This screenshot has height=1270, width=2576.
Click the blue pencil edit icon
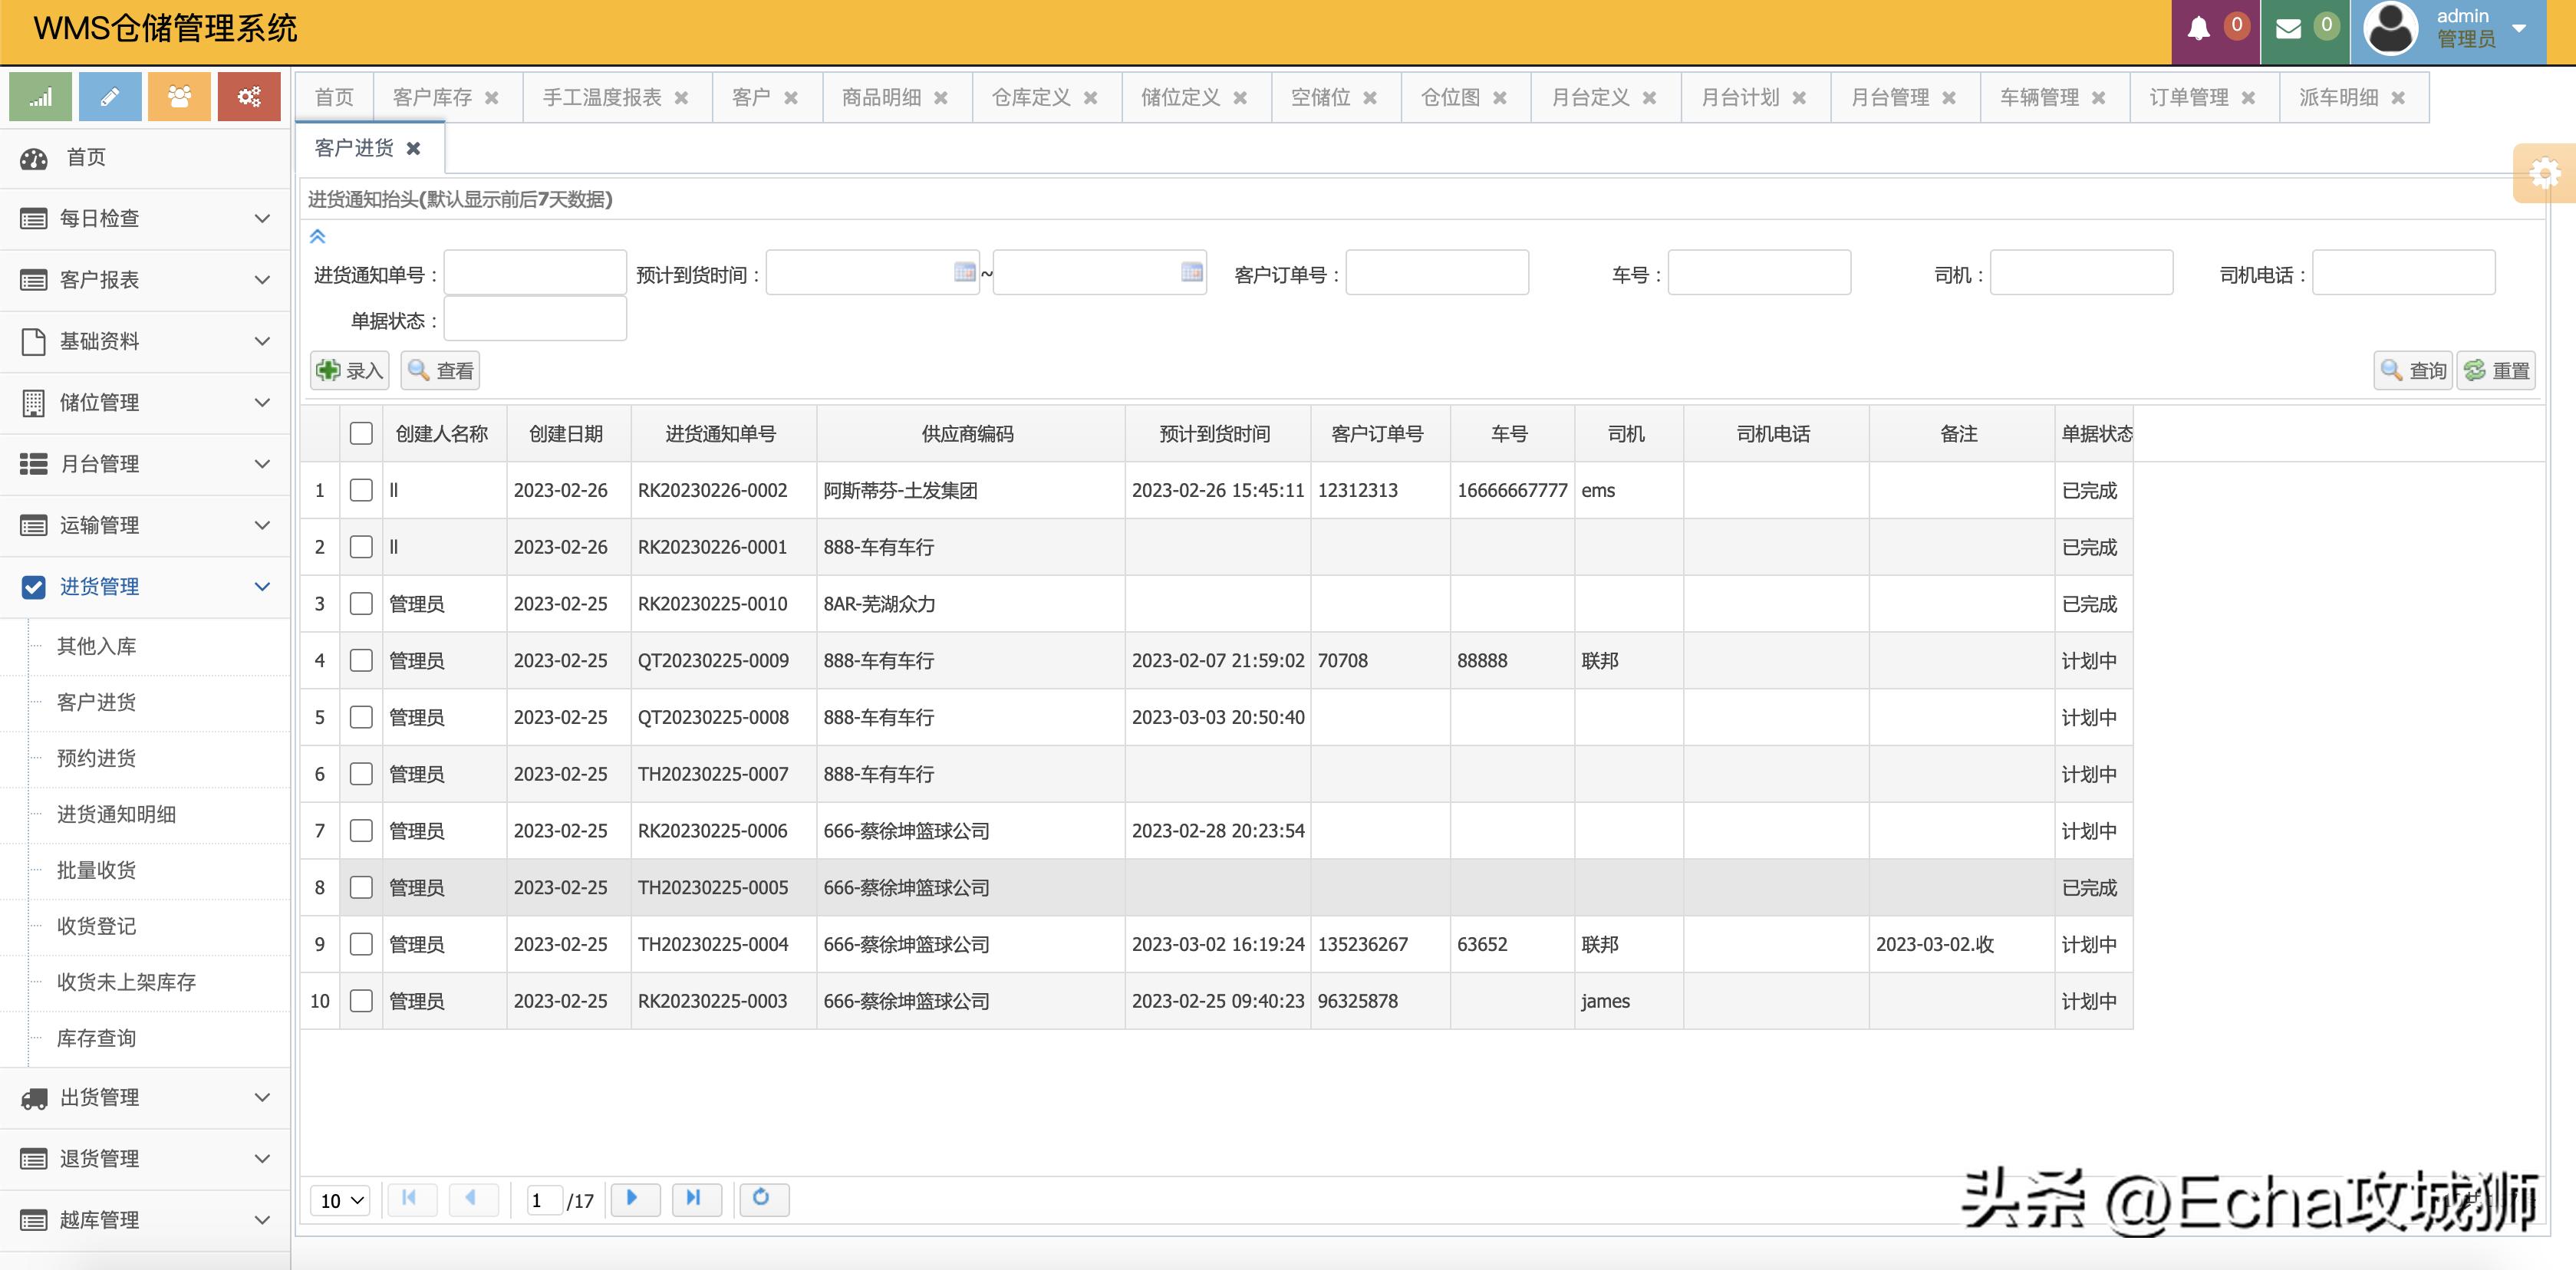(x=109, y=96)
